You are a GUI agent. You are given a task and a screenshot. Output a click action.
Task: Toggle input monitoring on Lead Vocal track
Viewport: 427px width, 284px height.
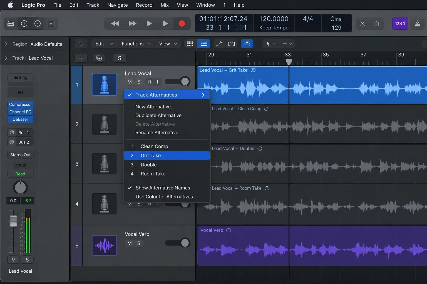click(x=157, y=82)
